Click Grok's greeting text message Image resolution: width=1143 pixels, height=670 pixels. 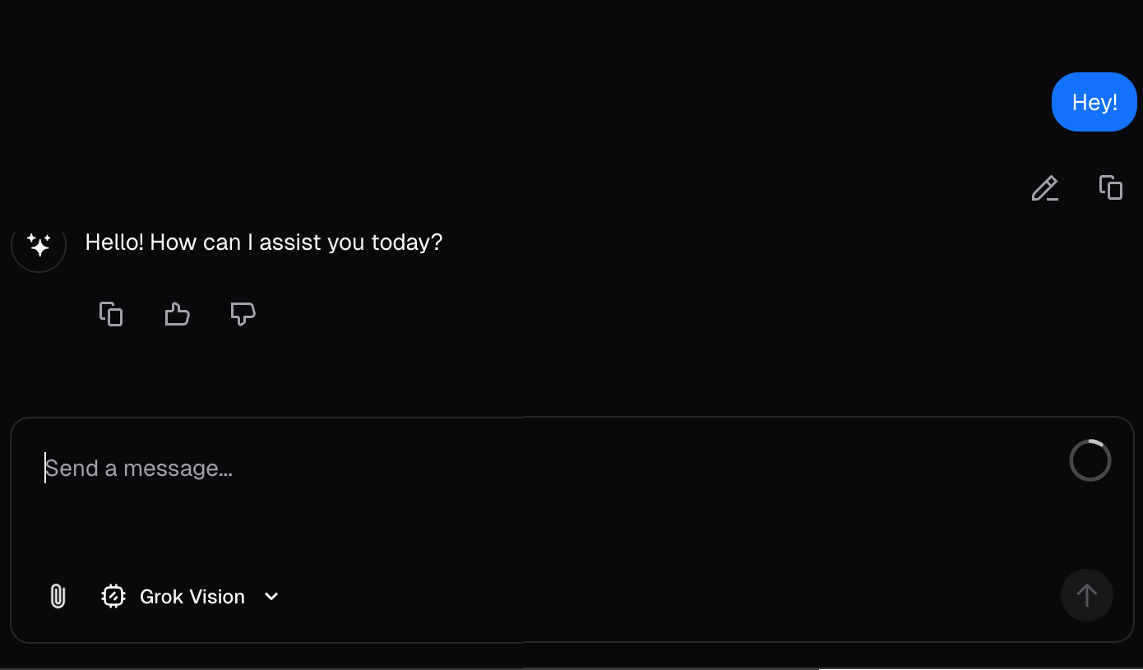point(263,242)
